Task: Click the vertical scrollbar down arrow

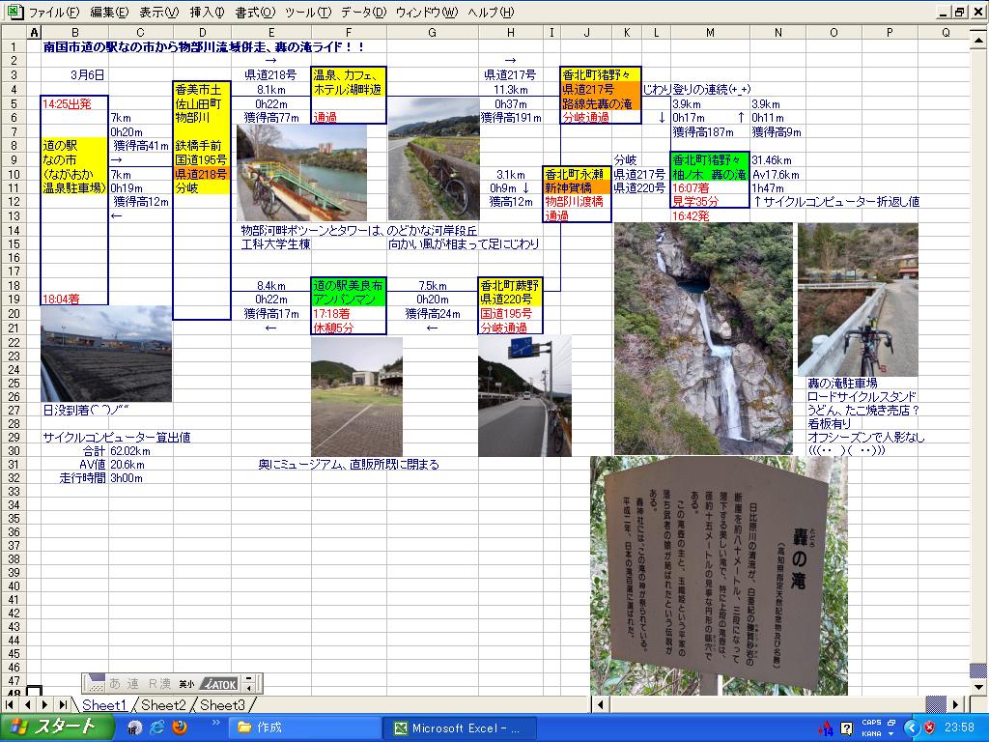Action: pyautogui.click(x=977, y=687)
